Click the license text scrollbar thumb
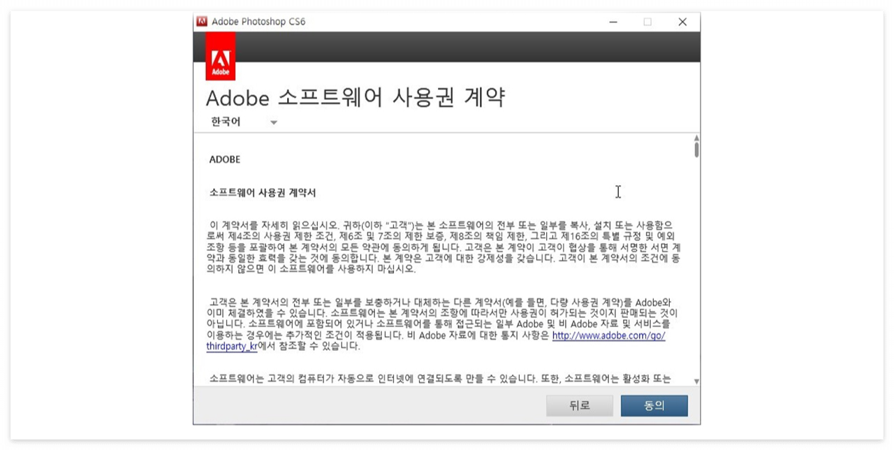The width and height of the screenshot is (894, 450). tap(696, 150)
